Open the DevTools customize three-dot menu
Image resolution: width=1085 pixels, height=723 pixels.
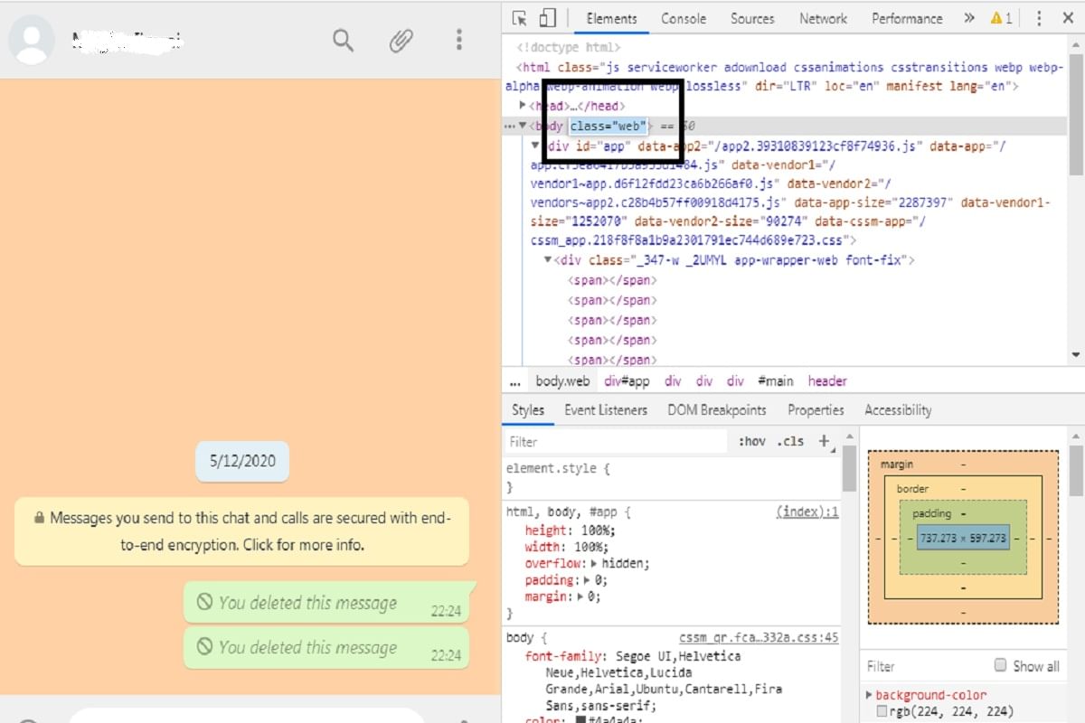tap(1038, 18)
